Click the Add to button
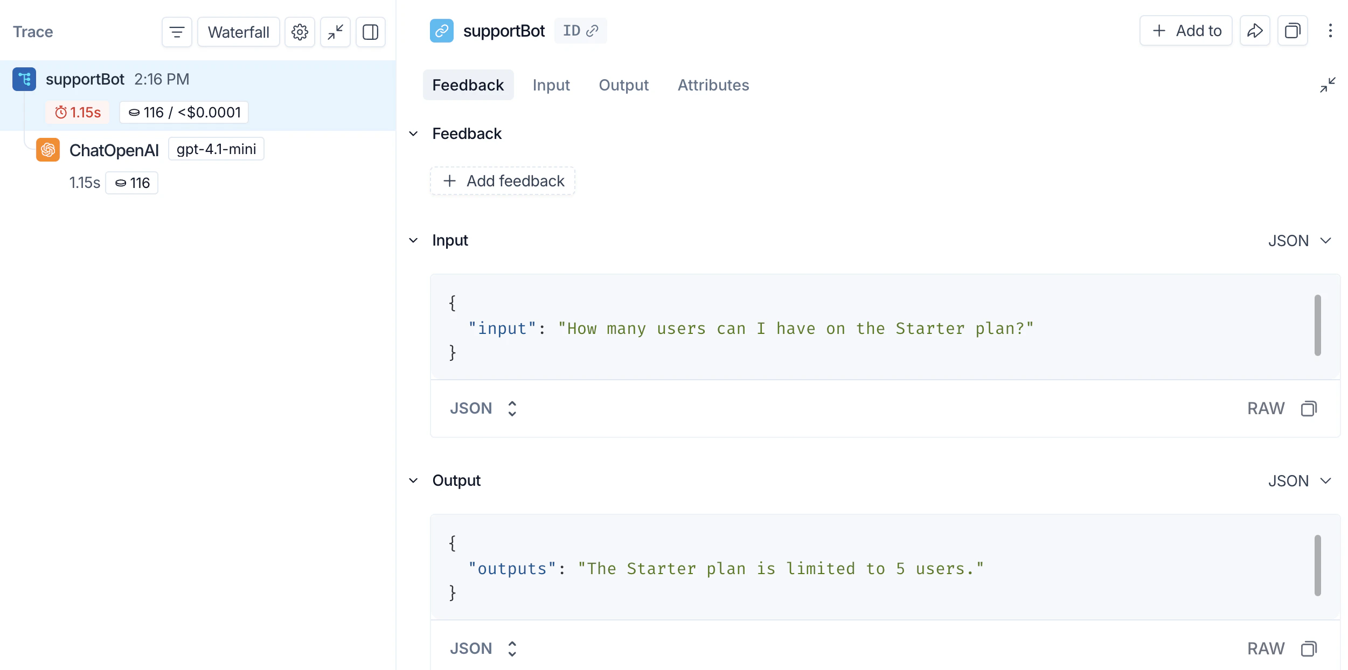1348x670 pixels. point(1186,31)
